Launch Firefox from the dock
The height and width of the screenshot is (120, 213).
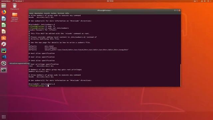coord(4,12)
